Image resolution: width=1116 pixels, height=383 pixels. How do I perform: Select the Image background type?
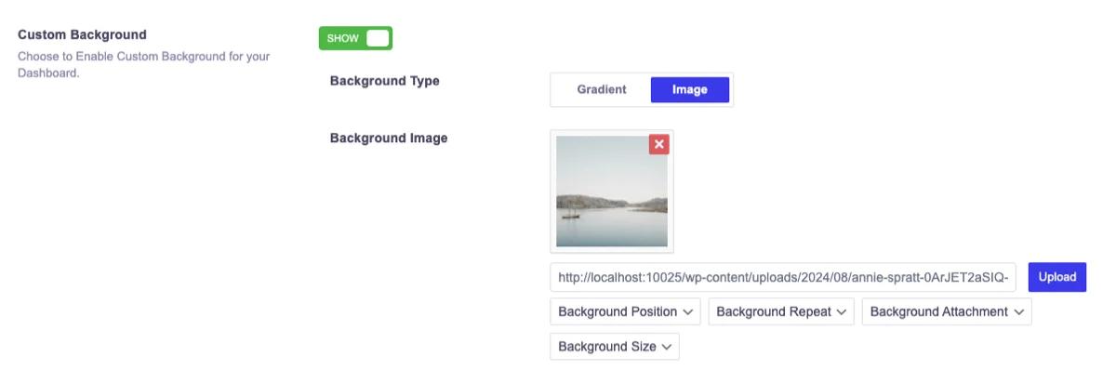(x=689, y=90)
